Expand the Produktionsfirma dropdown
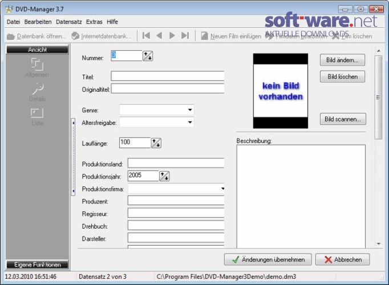This screenshot has height=285, width=389. (x=222, y=189)
